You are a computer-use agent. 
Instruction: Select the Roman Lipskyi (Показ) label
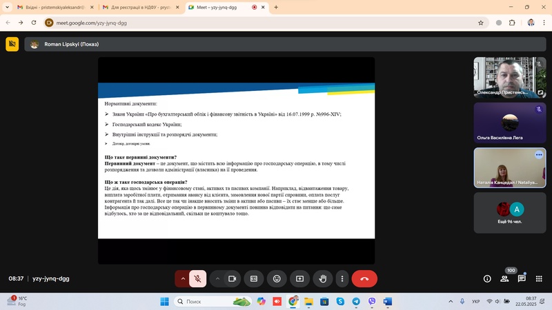[x=72, y=44]
